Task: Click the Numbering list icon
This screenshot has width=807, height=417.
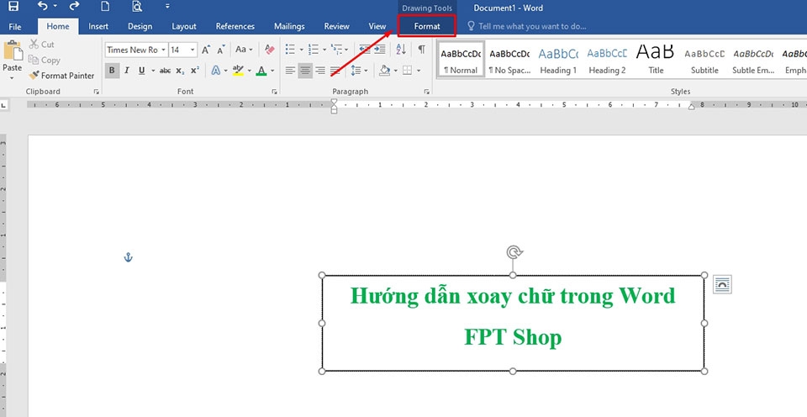Action: point(313,50)
